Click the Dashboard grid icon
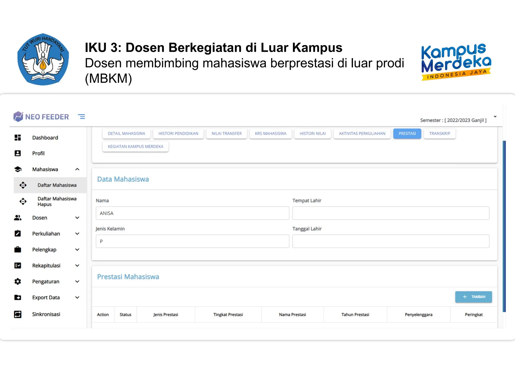This screenshot has height=386, width=515. (x=18, y=137)
